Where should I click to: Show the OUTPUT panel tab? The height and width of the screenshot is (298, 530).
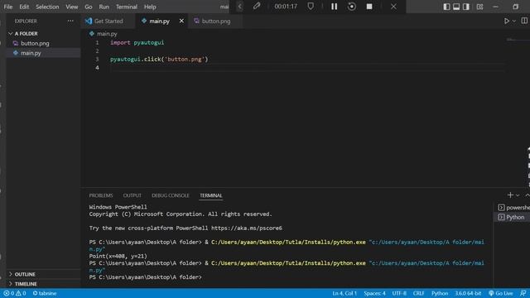(132, 195)
